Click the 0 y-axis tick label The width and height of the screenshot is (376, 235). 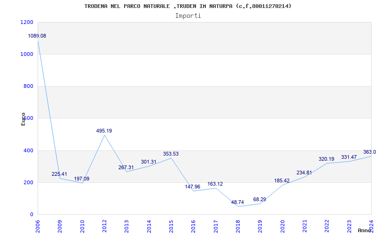[x=31, y=214]
